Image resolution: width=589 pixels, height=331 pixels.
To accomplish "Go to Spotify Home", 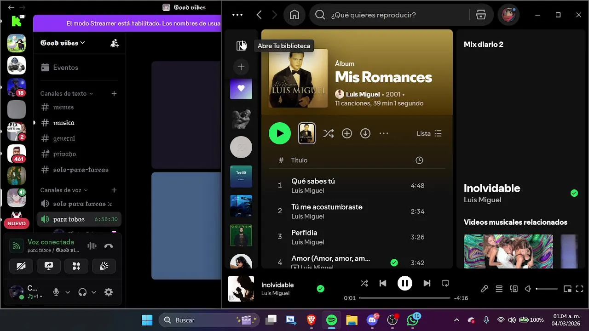I will (x=294, y=15).
